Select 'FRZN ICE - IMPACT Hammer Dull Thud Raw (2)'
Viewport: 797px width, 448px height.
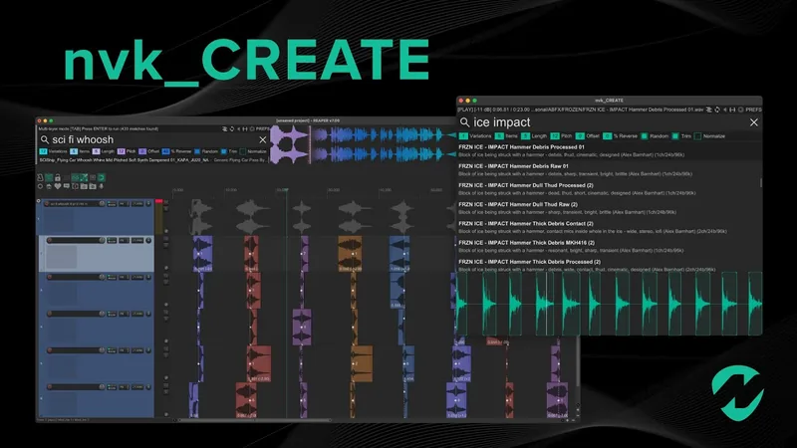[x=608, y=208]
